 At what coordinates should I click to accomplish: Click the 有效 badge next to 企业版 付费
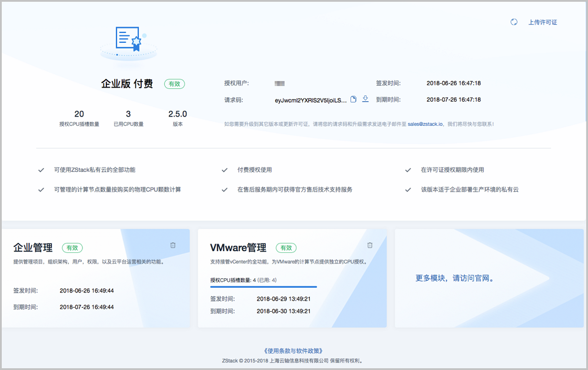[x=174, y=84]
